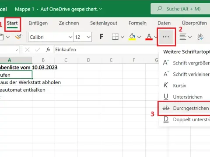Image resolution: width=210 pixels, height=157 pixels.
Task: Expand the clipboard paste dropdown arrow
Action: [8, 37]
